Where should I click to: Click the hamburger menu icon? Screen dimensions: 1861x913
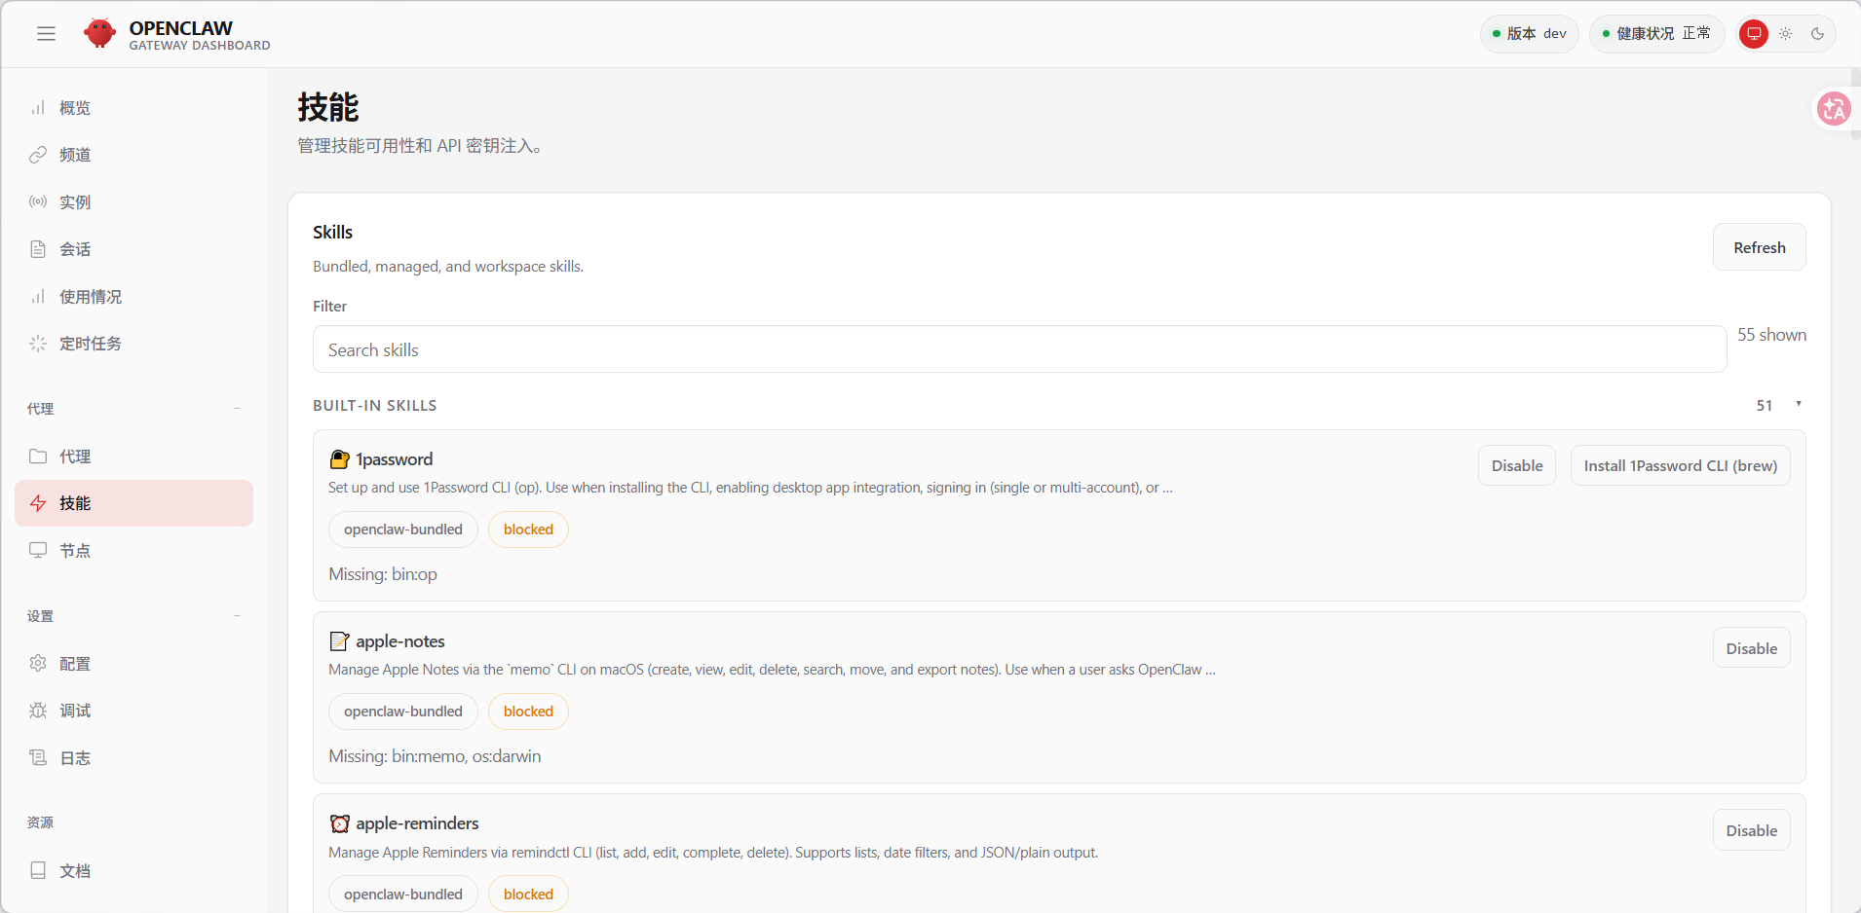click(46, 34)
